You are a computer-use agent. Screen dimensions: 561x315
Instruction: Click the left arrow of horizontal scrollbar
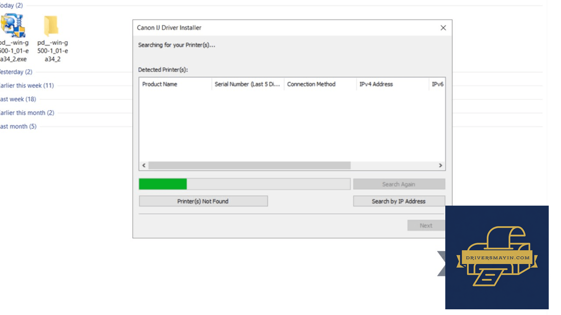[x=144, y=165]
